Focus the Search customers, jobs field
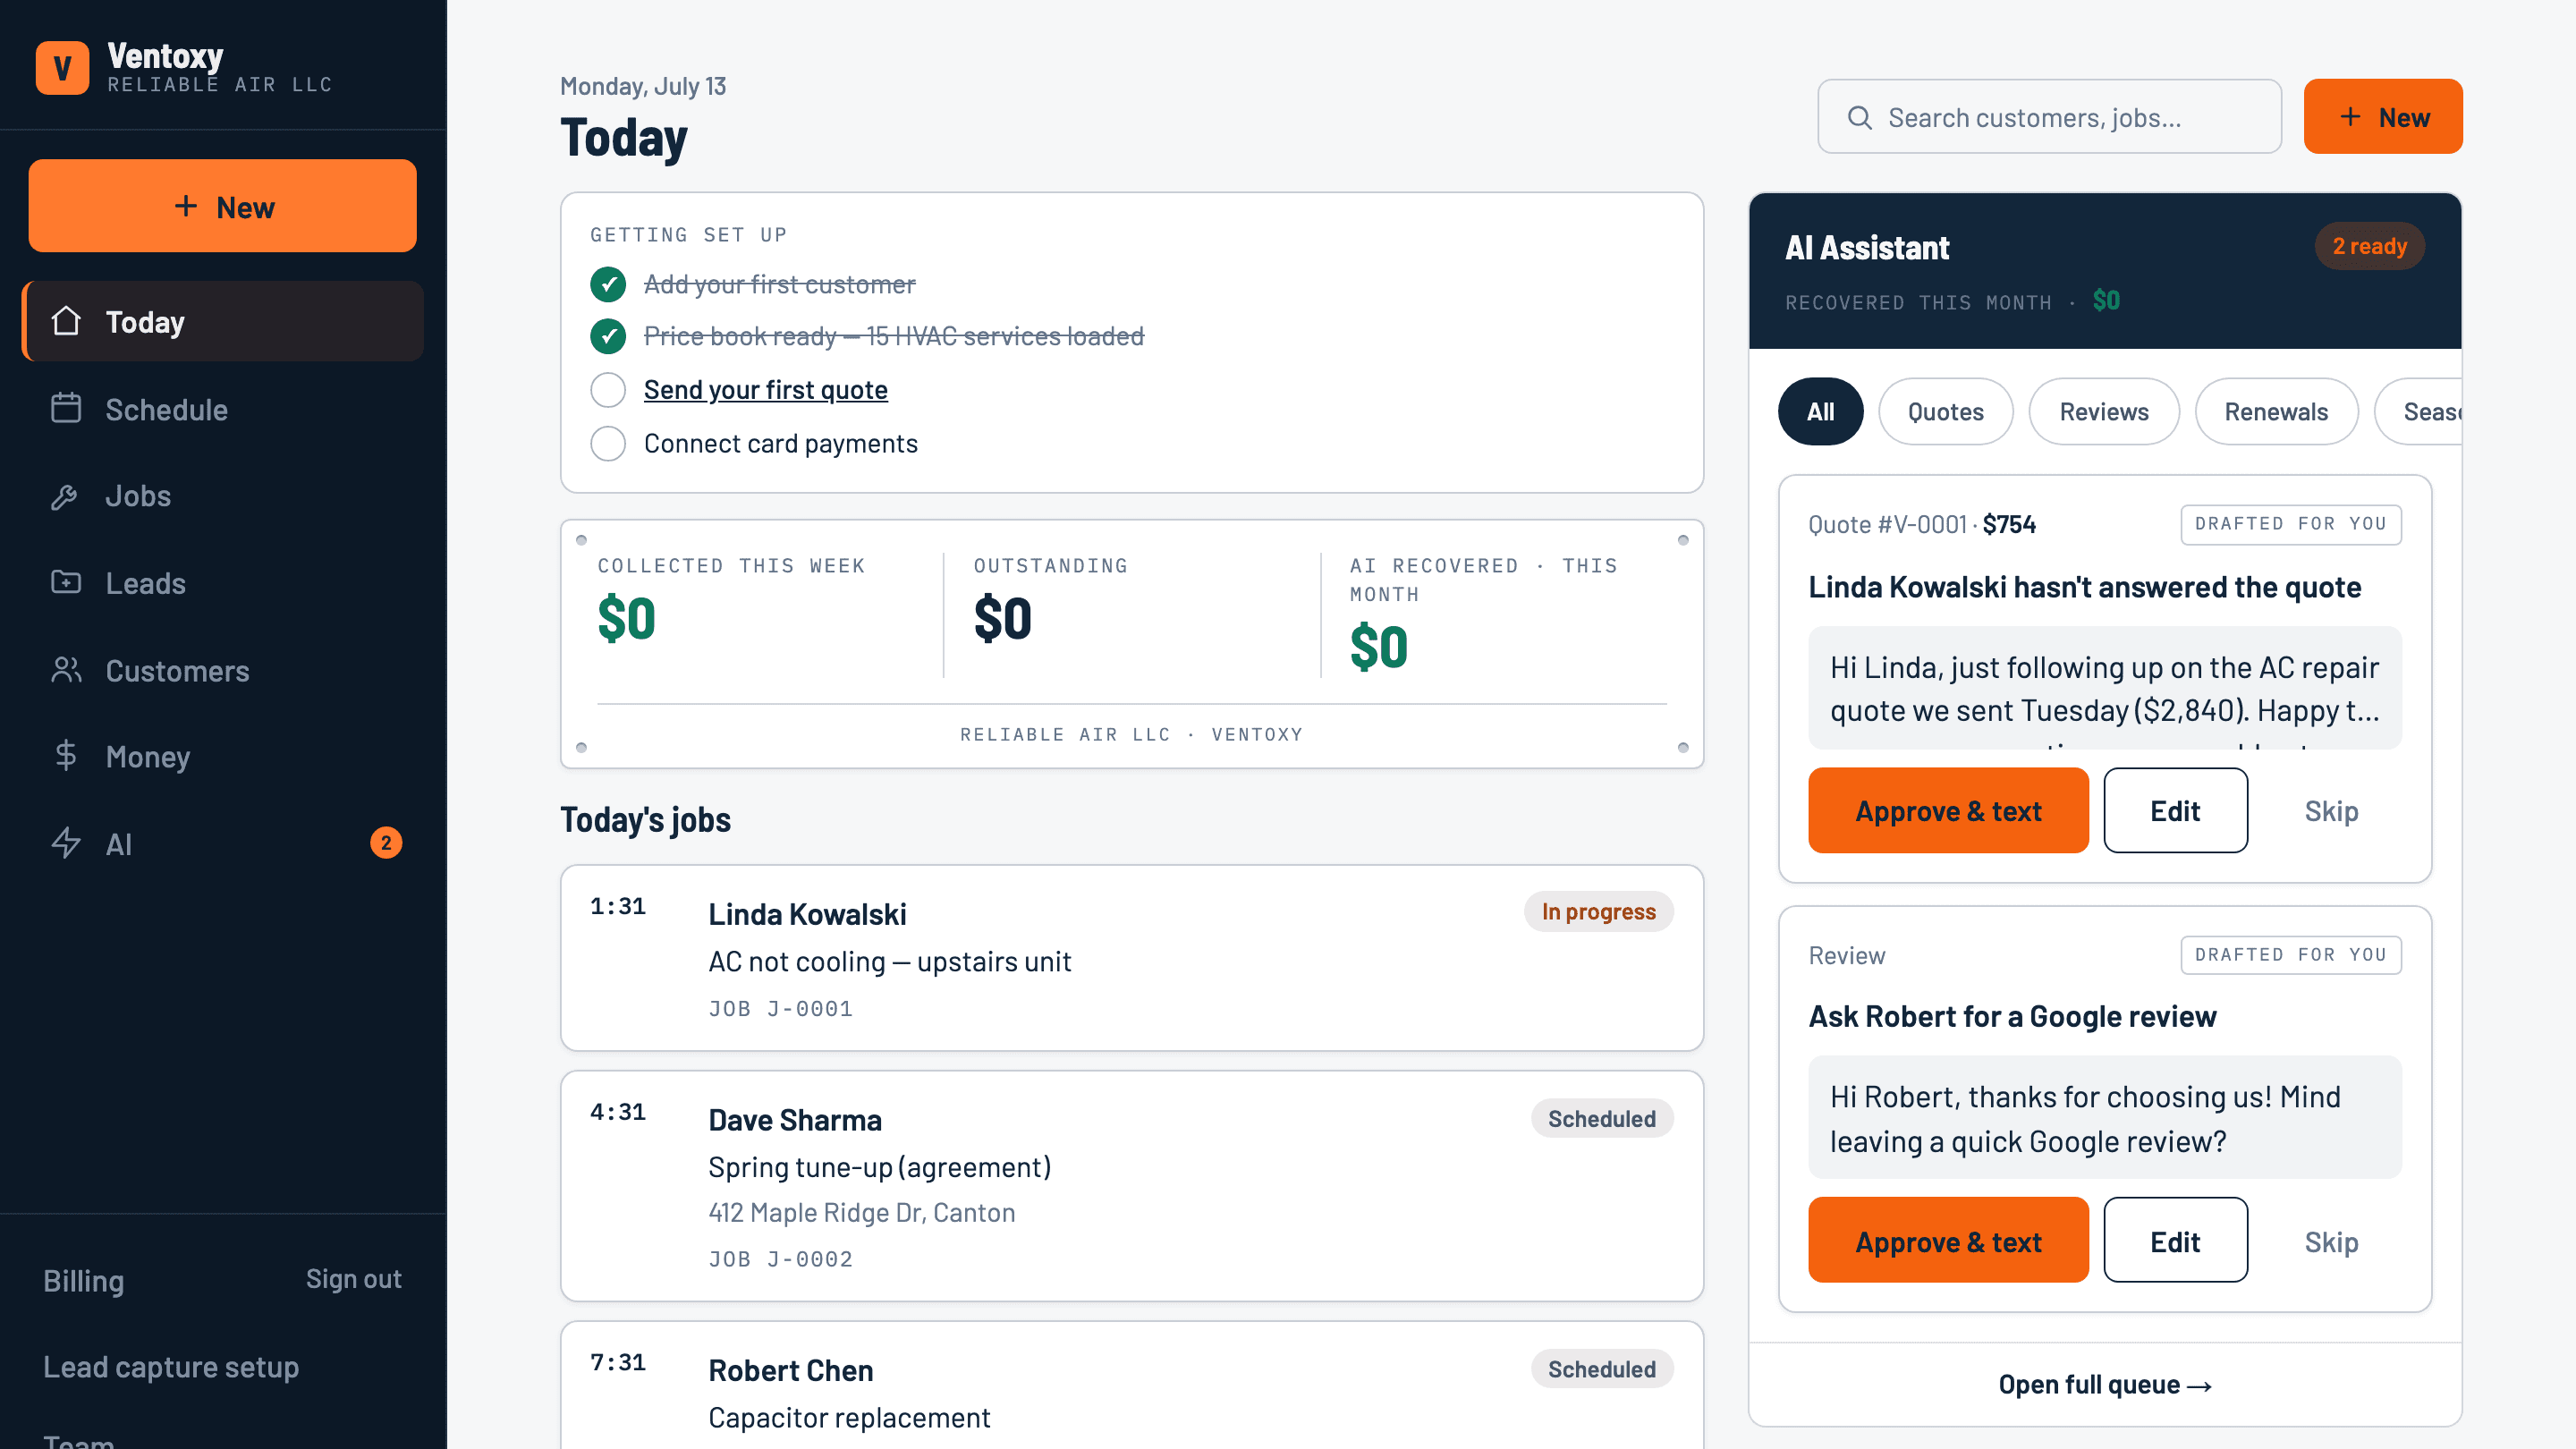2576x1449 pixels. tap(2049, 117)
